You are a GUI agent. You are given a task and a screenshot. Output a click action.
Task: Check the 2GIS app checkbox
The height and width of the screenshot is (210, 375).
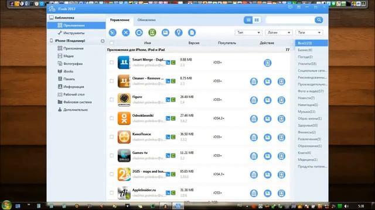click(x=112, y=174)
